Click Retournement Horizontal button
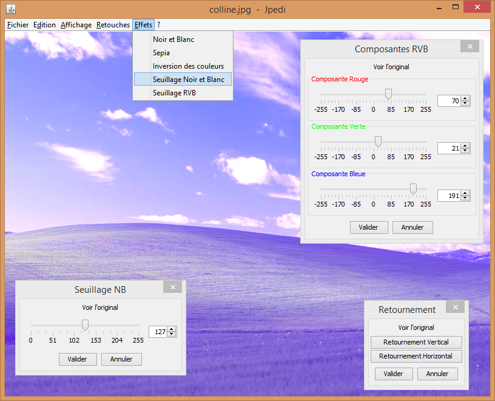 click(x=416, y=356)
